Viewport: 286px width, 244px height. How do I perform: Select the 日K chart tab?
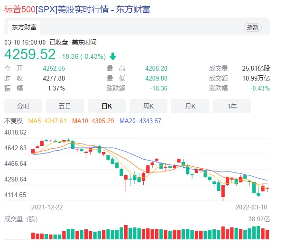[107, 106]
